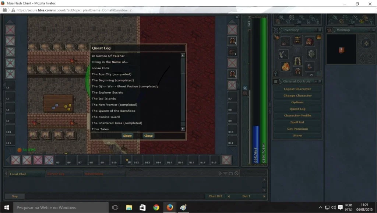The image size is (377, 213).
Task: Click the right action bar rope item slot
Action: pyautogui.click(x=232, y=52)
